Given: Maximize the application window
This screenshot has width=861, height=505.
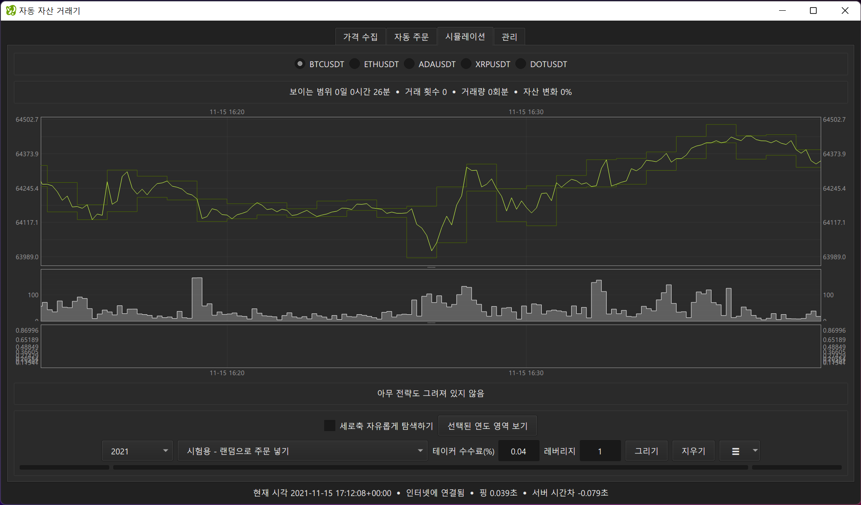Looking at the screenshot, I should tap(813, 10).
